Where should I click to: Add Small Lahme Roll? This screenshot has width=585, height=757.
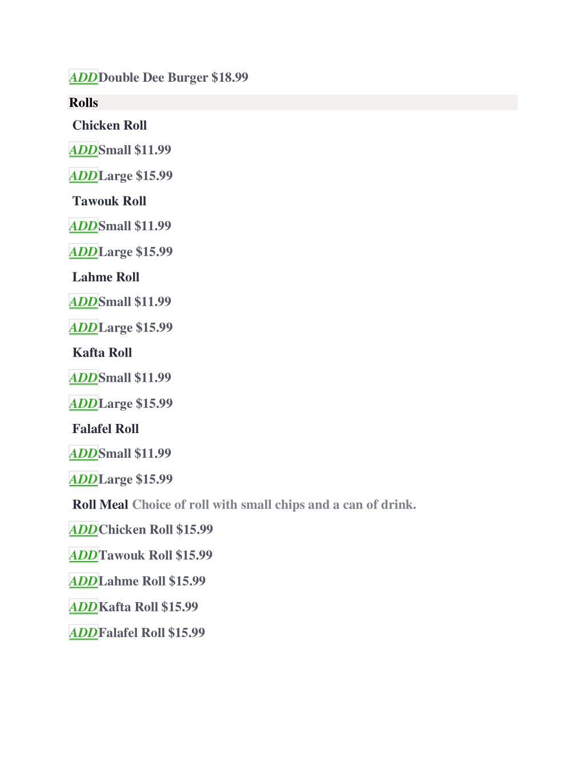click(x=83, y=302)
